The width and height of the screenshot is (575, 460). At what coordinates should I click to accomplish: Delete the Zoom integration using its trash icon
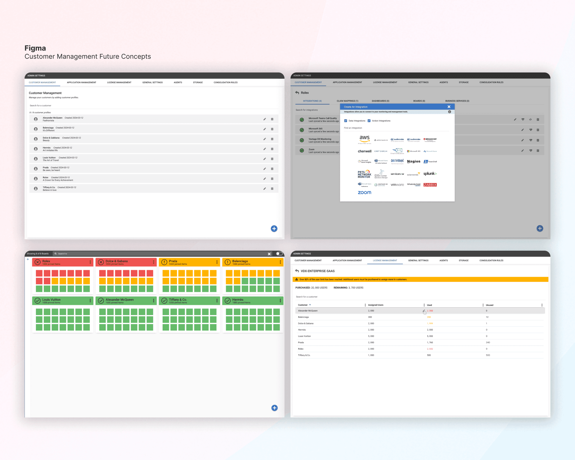(538, 151)
